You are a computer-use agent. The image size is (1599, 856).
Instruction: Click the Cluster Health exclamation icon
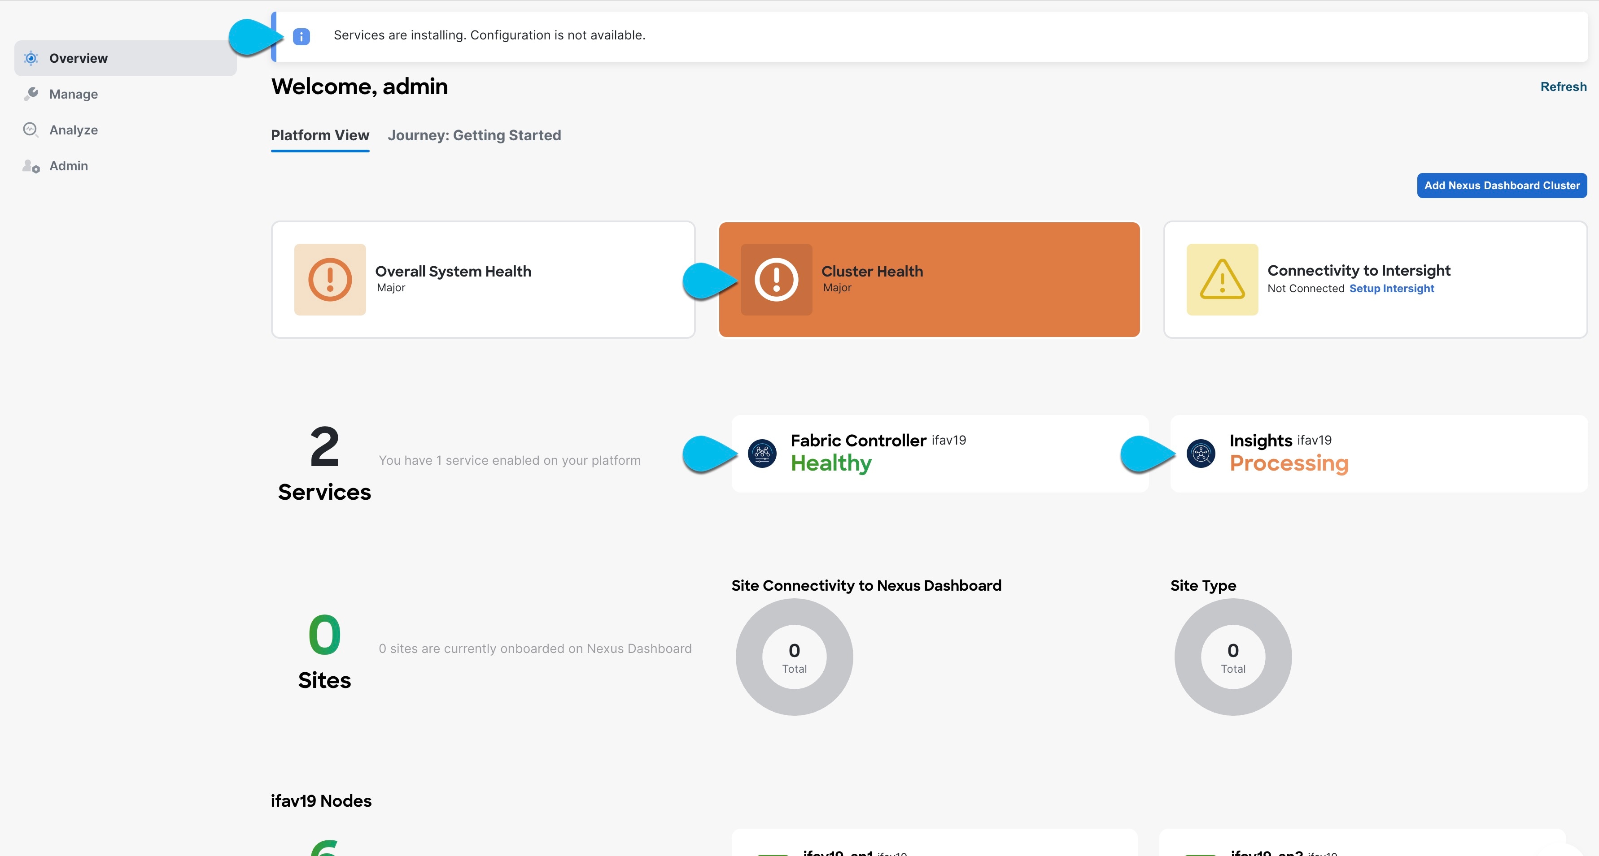tap(776, 280)
